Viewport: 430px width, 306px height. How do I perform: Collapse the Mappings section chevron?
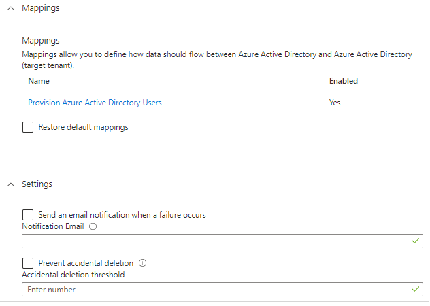[x=10, y=8]
